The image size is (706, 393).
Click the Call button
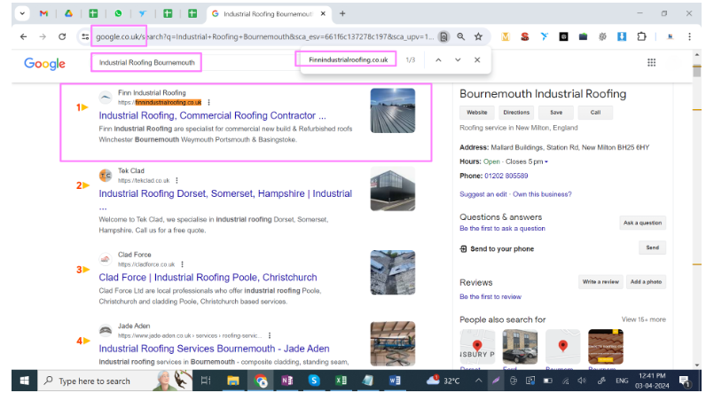[595, 112]
